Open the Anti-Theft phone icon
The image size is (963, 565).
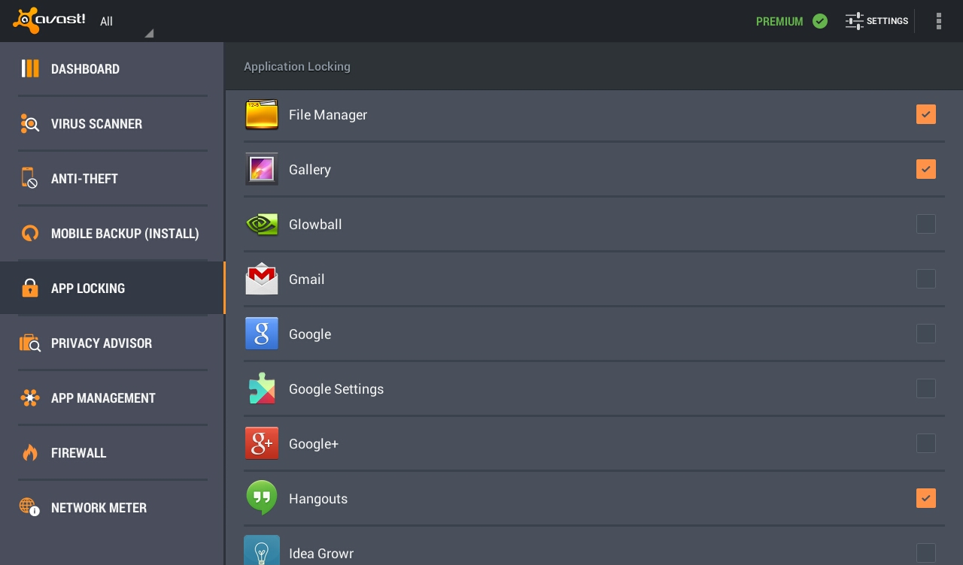pyautogui.click(x=29, y=178)
